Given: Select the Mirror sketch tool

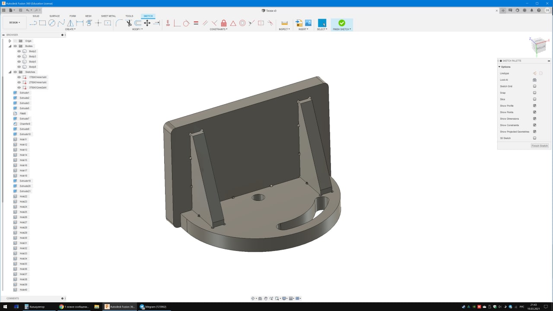Looking at the screenshot, I should pyautogui.click(x=70, y=23).
